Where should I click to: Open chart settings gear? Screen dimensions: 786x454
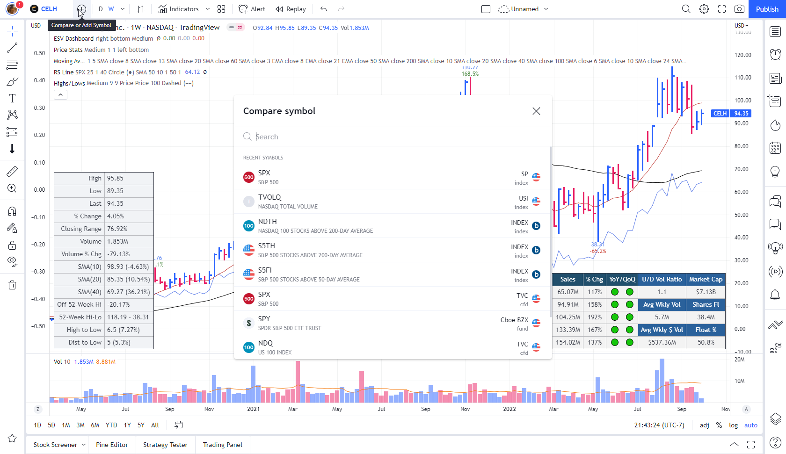pos(704,9)
